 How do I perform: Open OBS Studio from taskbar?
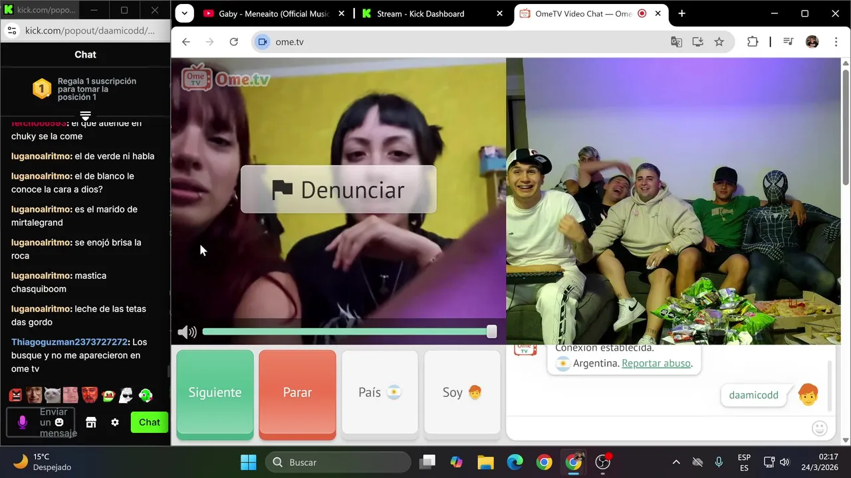point(602,462)
